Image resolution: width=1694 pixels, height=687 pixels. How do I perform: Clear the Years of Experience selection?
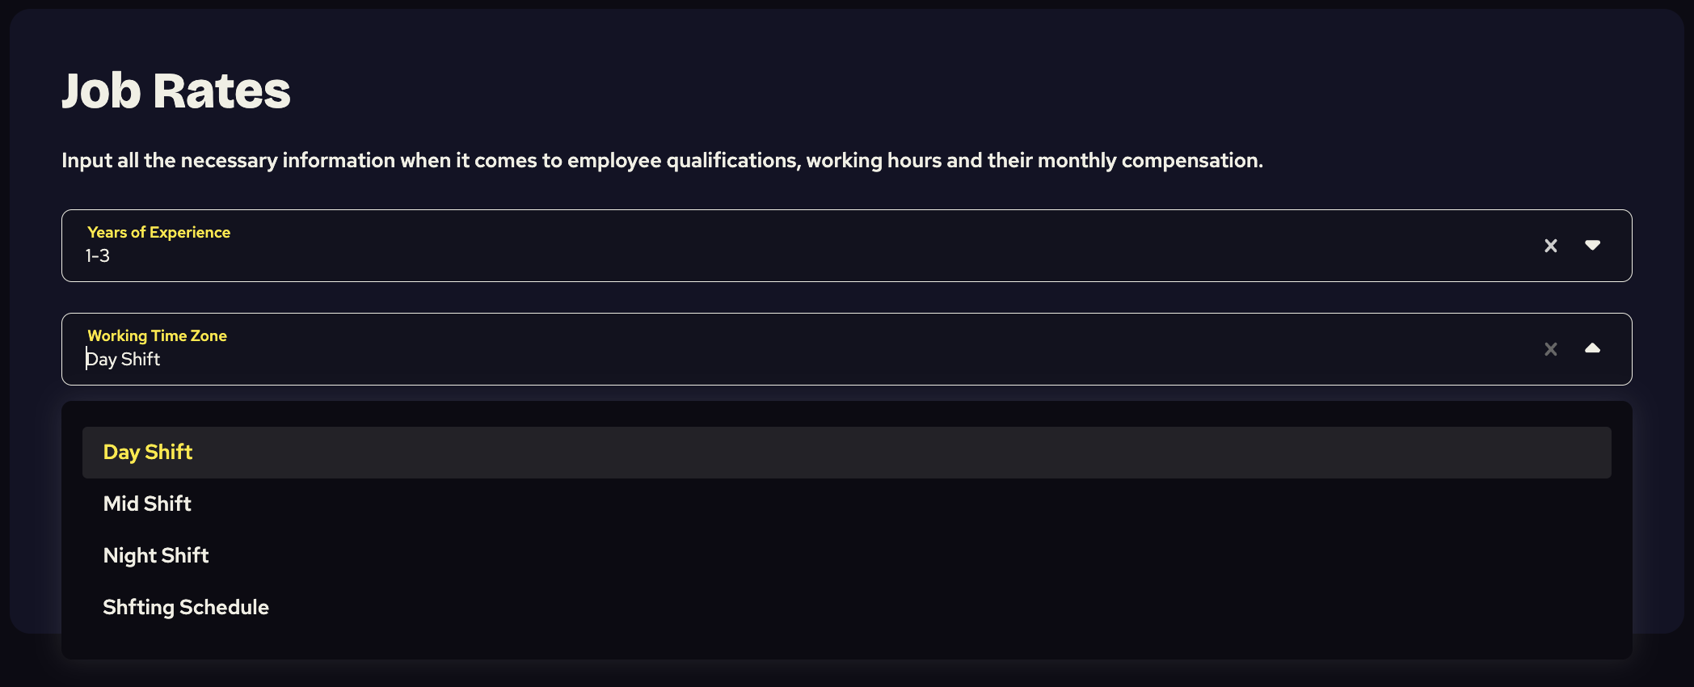tap(1550, 246)
